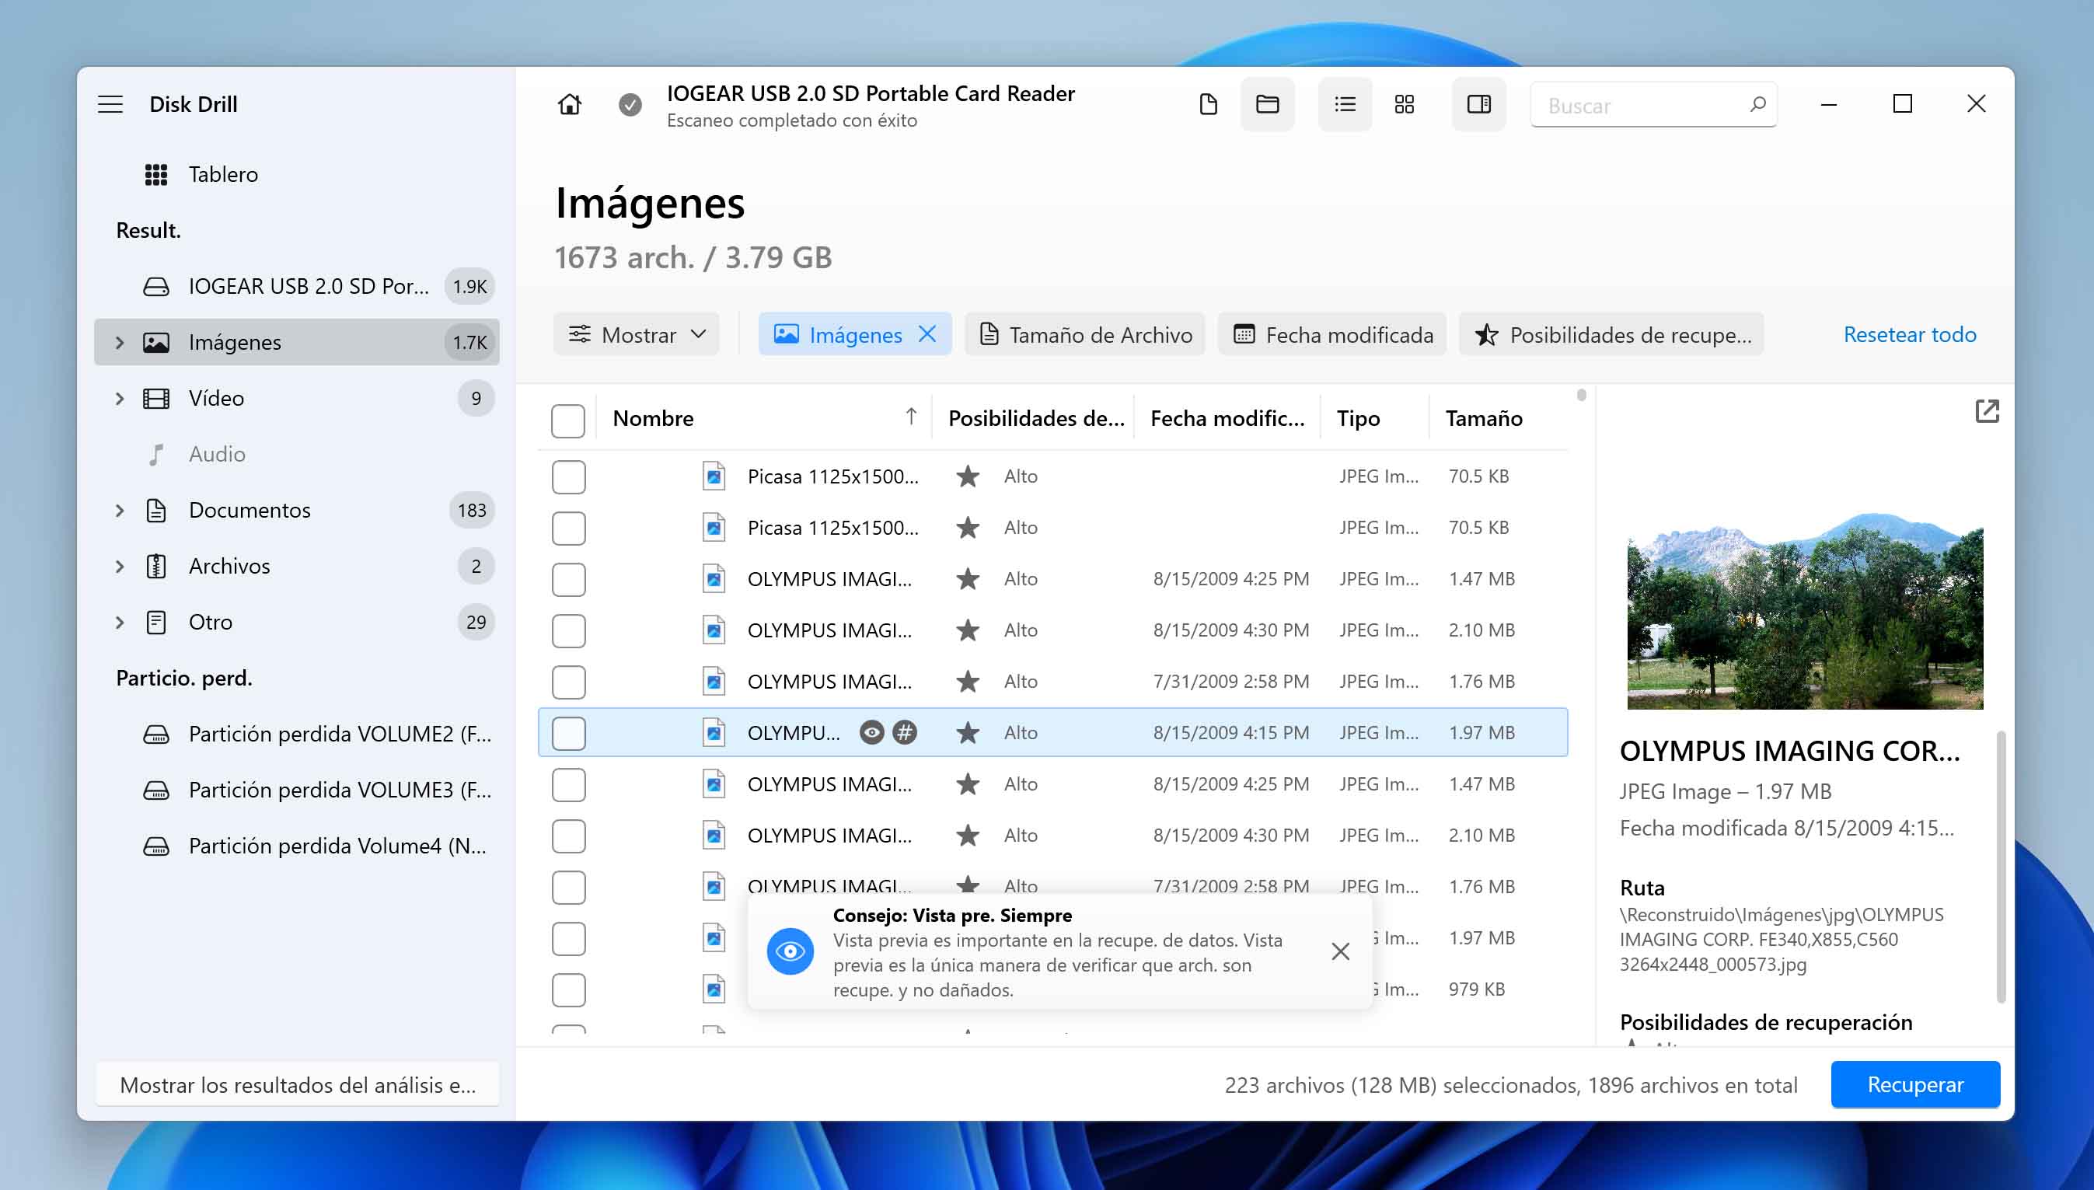
Task: Click the blue eye icon in the tip
Action: [790, 951]
